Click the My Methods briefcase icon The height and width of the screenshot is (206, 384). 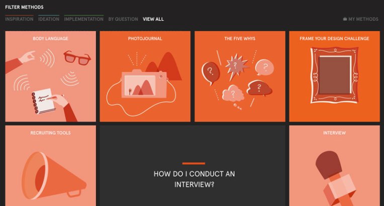tap(345, 19)
